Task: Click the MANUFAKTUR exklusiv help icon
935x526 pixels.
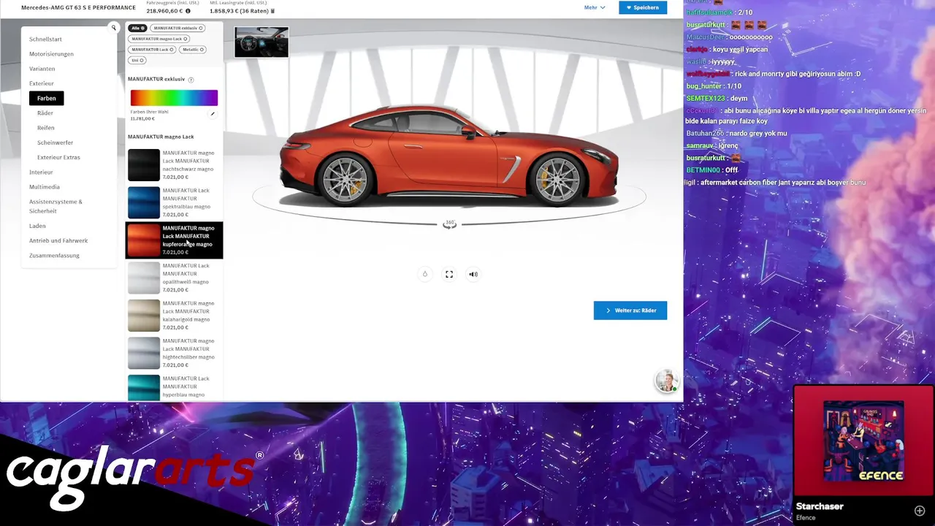Action: point(191,80)
